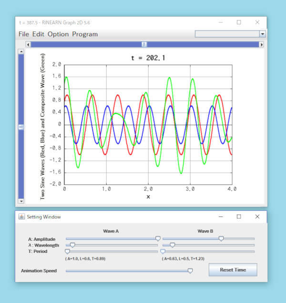Screen dimensions: 286x303
Task: Open the Program menu
Action: point(85,34)
